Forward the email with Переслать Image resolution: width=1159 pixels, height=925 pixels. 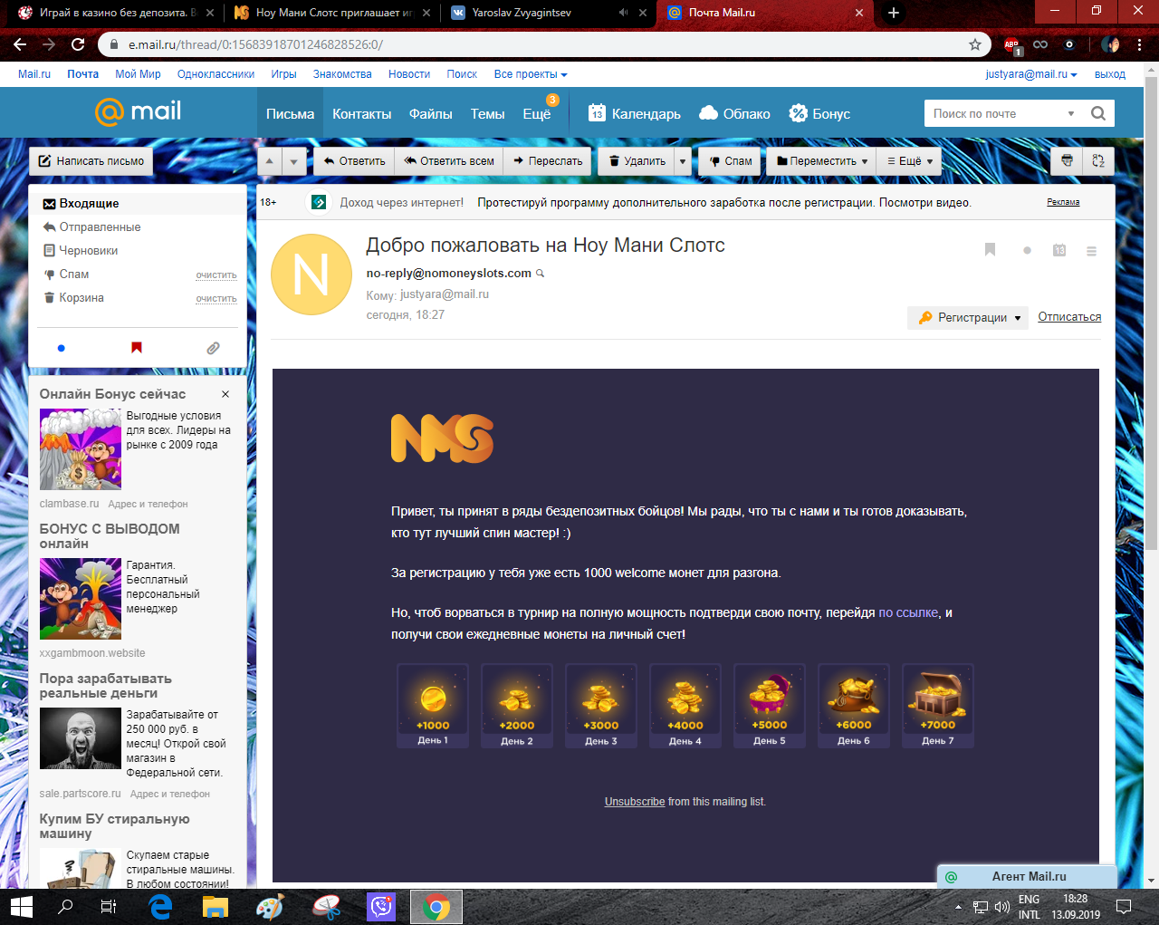point(548,161)
